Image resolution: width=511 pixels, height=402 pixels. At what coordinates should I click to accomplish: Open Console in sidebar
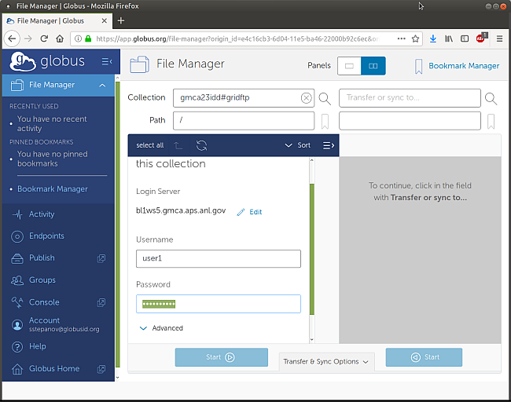click(44, 302)
